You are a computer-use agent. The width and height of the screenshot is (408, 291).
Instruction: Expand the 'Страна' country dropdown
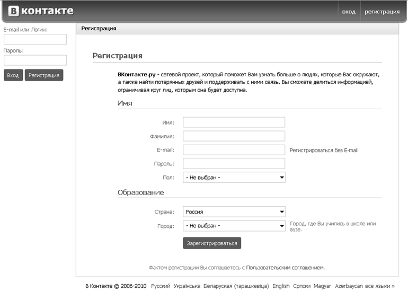point(234,212)
